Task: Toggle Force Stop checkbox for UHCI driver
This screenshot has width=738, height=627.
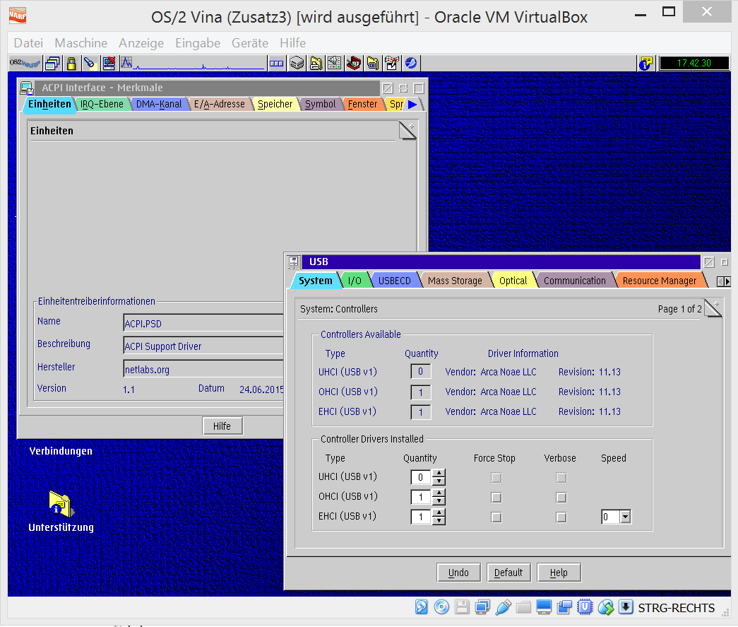Action: click(x=496, y=478)
